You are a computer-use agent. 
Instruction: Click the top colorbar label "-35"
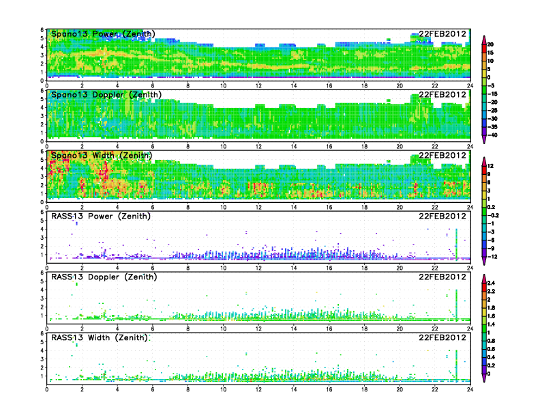click(x=492, y=127)
